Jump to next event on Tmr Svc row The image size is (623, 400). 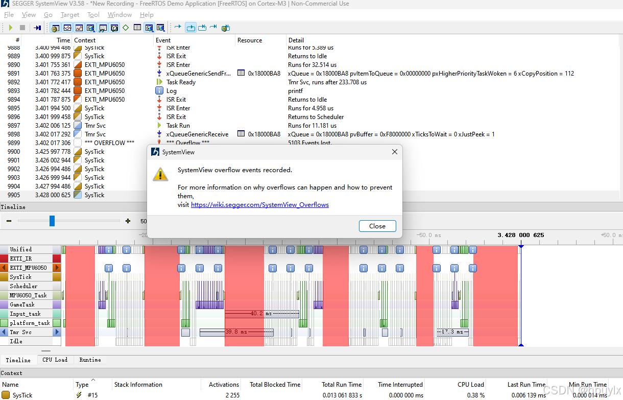(56, 332)
